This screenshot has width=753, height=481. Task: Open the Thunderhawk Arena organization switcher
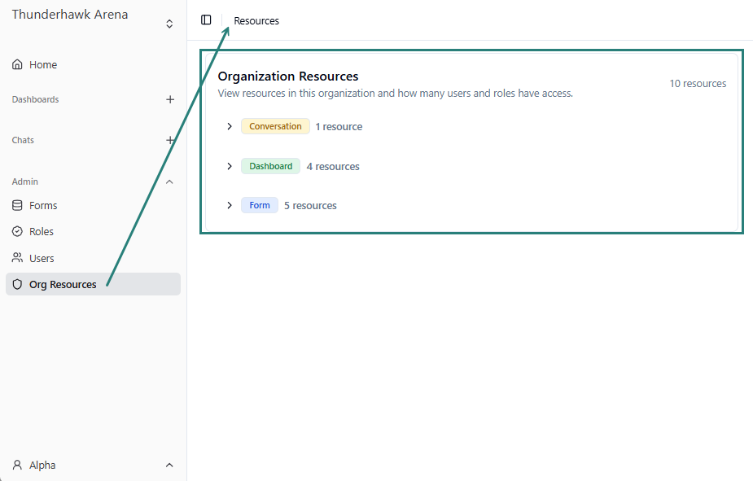point(169,24)
